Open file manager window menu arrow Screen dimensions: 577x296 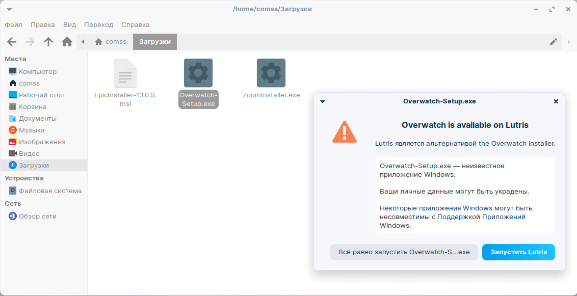point(9,9)
